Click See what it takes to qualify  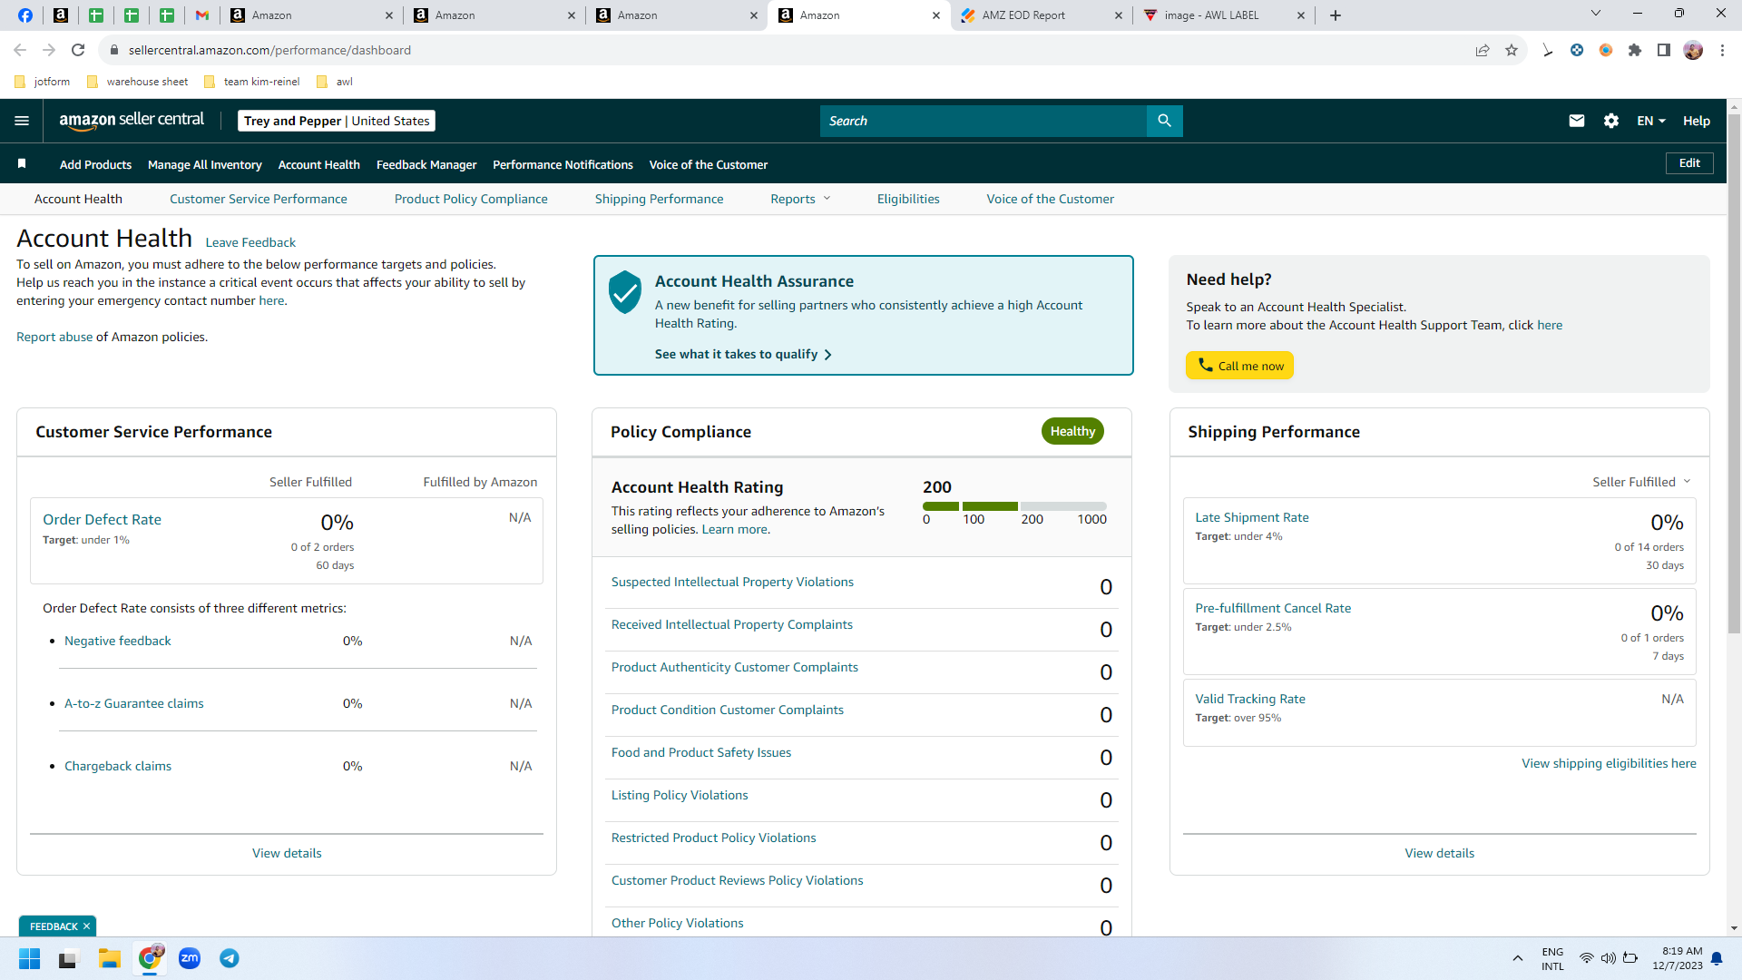743,354
